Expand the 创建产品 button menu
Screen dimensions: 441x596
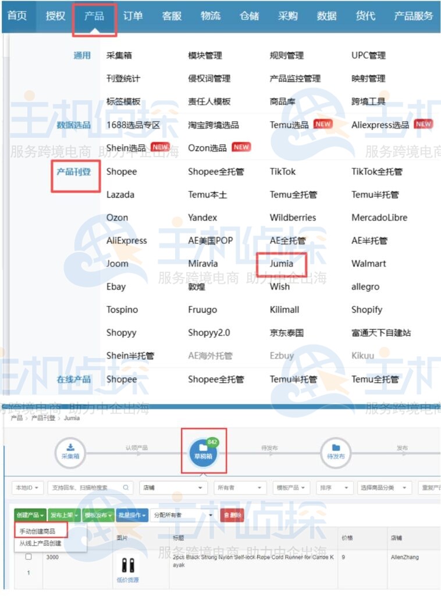coord(30,515)
